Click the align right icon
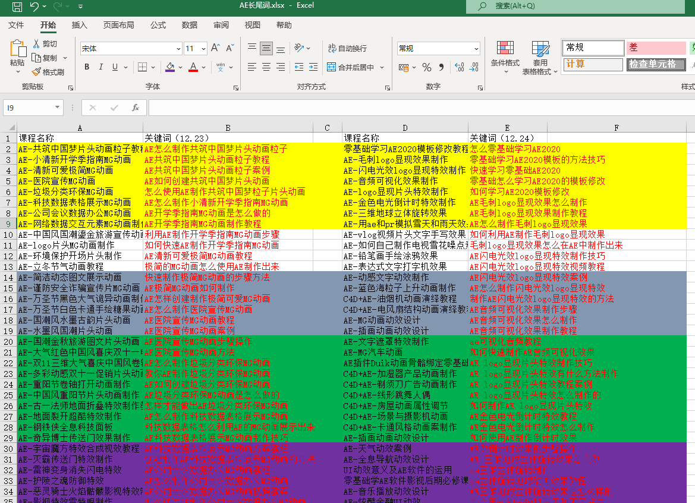695x503 pixels. (281, 67)
